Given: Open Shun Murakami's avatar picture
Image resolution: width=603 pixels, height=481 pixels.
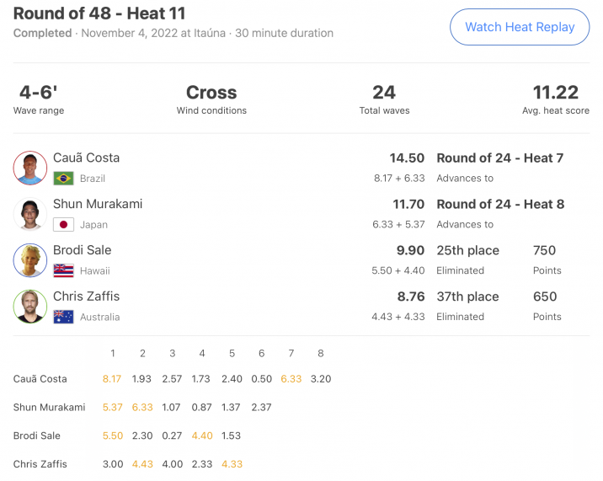Looking at the screenshot, I should click(30, 214).
